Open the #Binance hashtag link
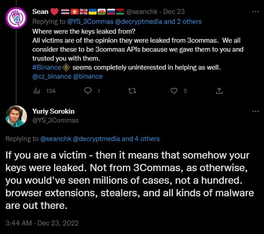Viewport: 264px width, 234px height. [x=47, y=67]
